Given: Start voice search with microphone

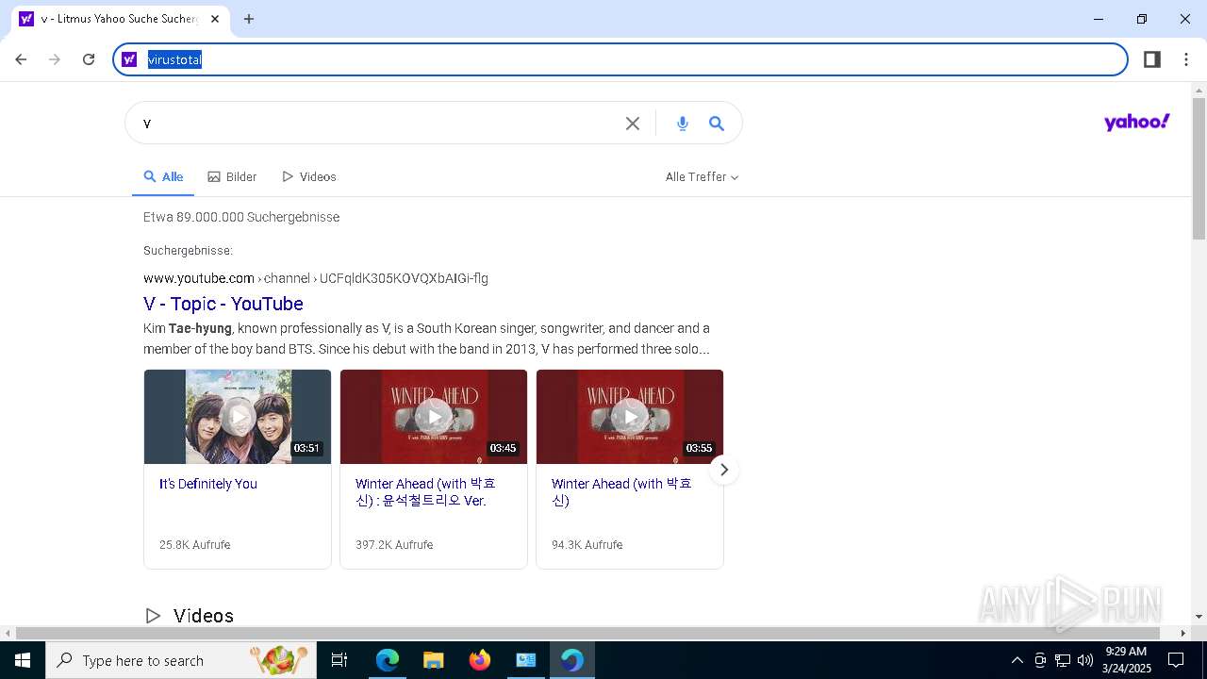Looking at the screenshot, I should [x=683, y=124].
